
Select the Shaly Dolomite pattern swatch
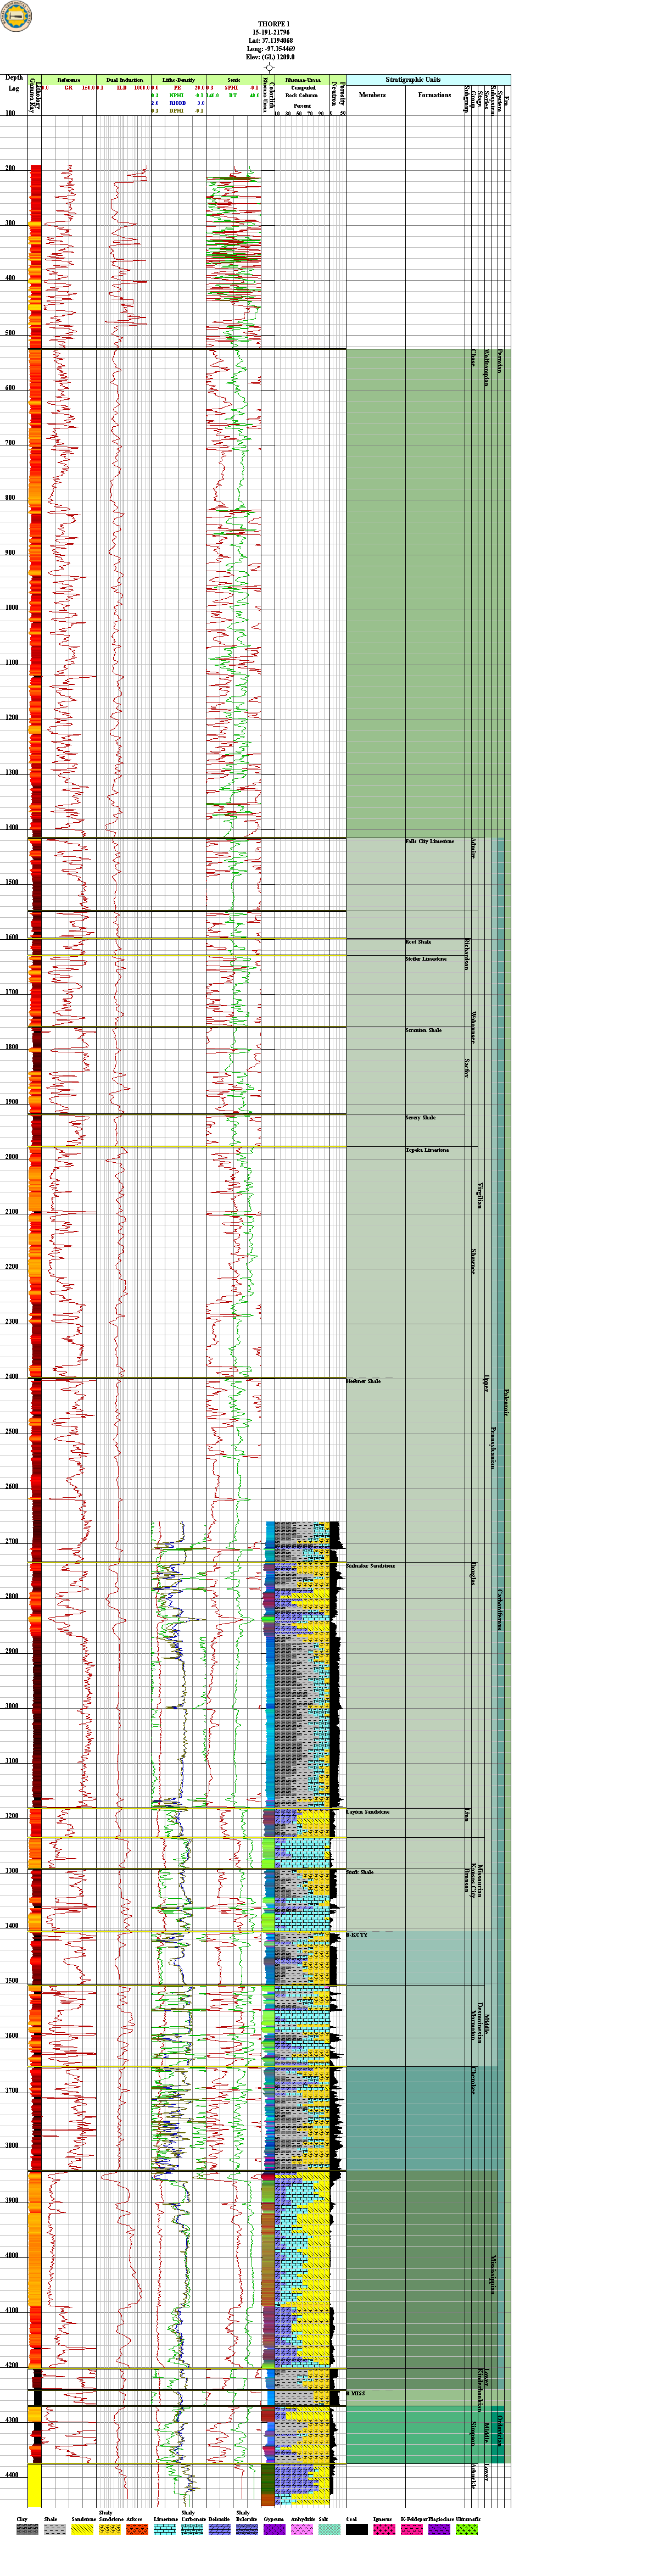[246, 2529]
